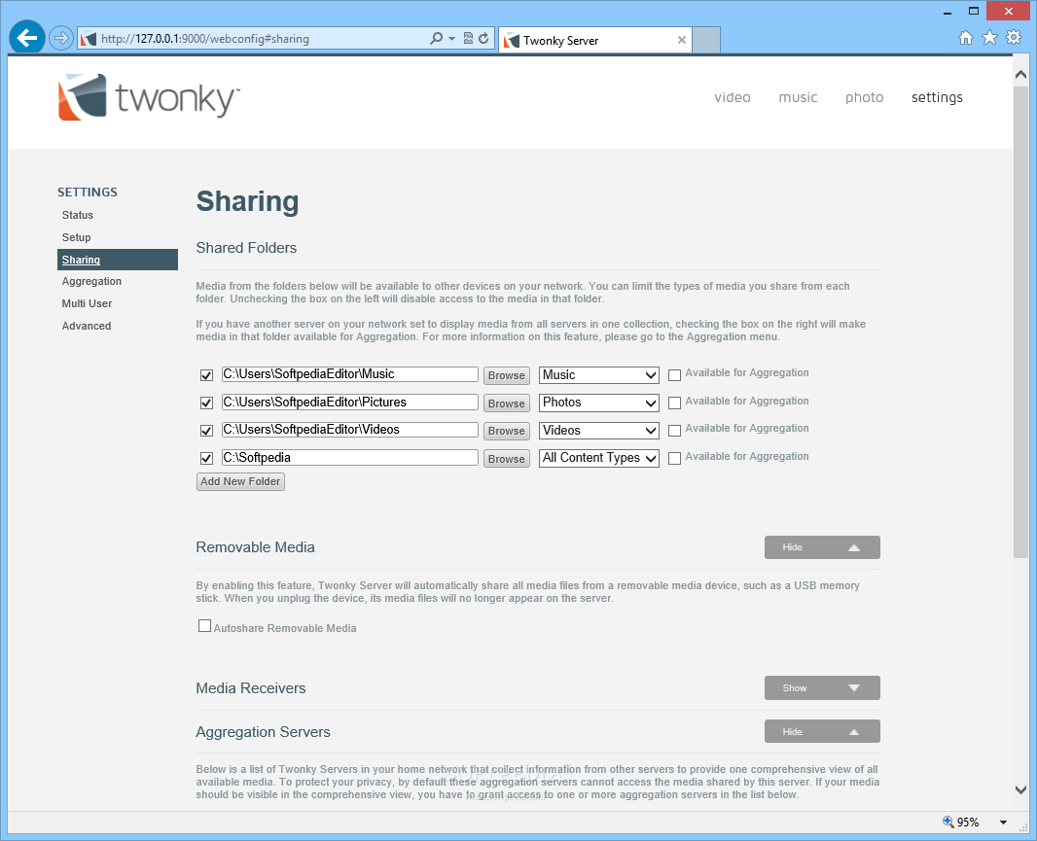The height and width of the screenshot is (841, 1037).
Task: Click the zoom magnifier icon in status bar
Action: pyautogui.click(x=948, y=822)
